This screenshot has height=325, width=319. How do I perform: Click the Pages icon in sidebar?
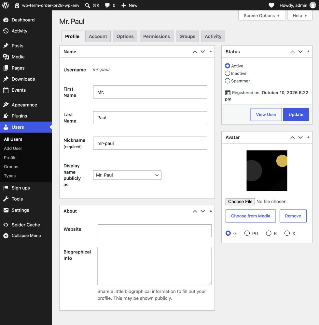pos(6,68)
